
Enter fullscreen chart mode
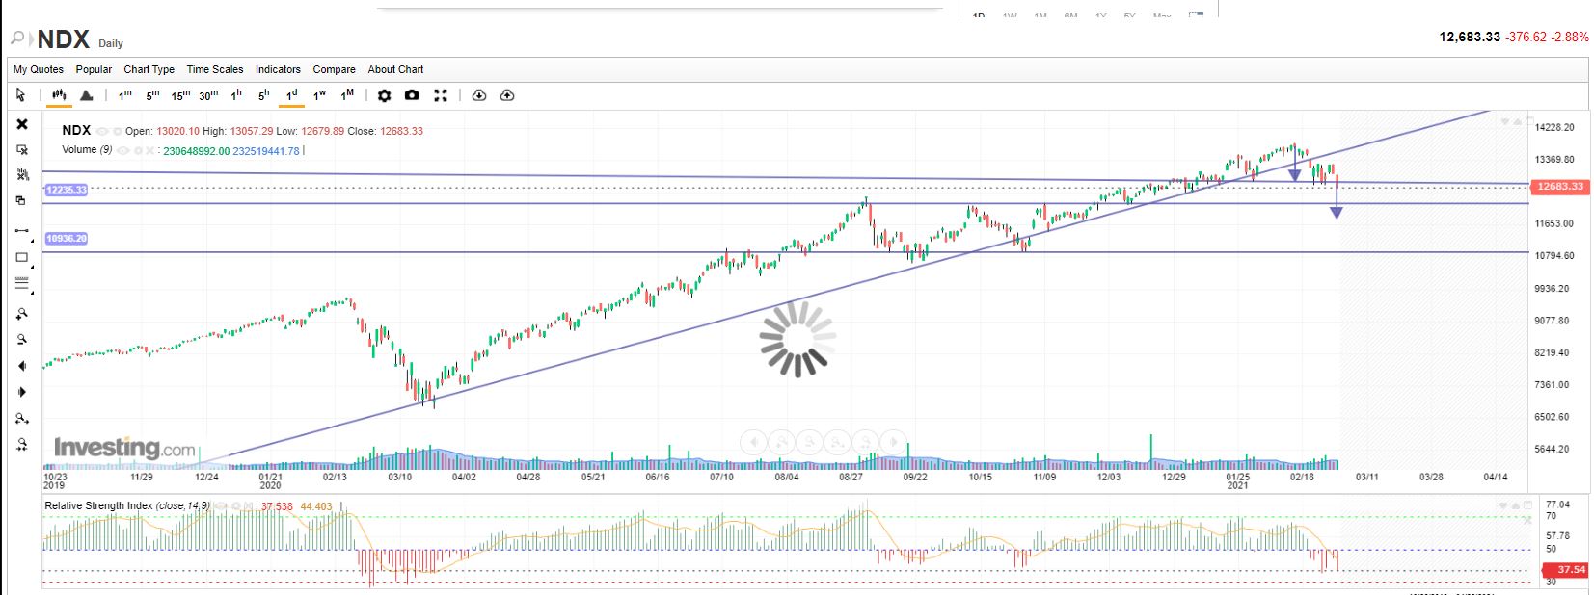(x=441, y=95)
